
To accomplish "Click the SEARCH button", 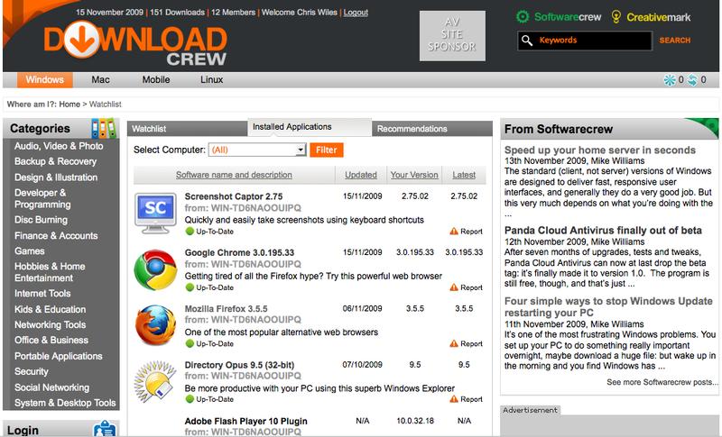I will (x=674, y=41).
